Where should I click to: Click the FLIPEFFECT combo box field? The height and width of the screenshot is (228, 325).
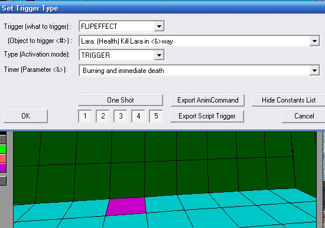pos(122,27)
